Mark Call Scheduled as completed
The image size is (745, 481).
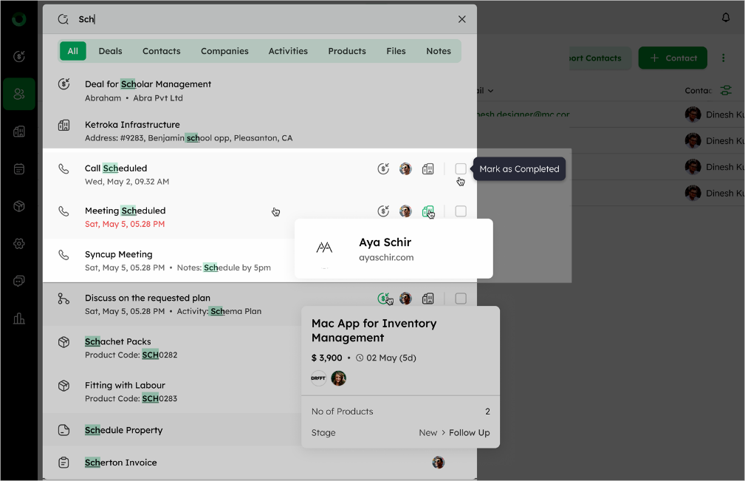[x=461, y=169]
